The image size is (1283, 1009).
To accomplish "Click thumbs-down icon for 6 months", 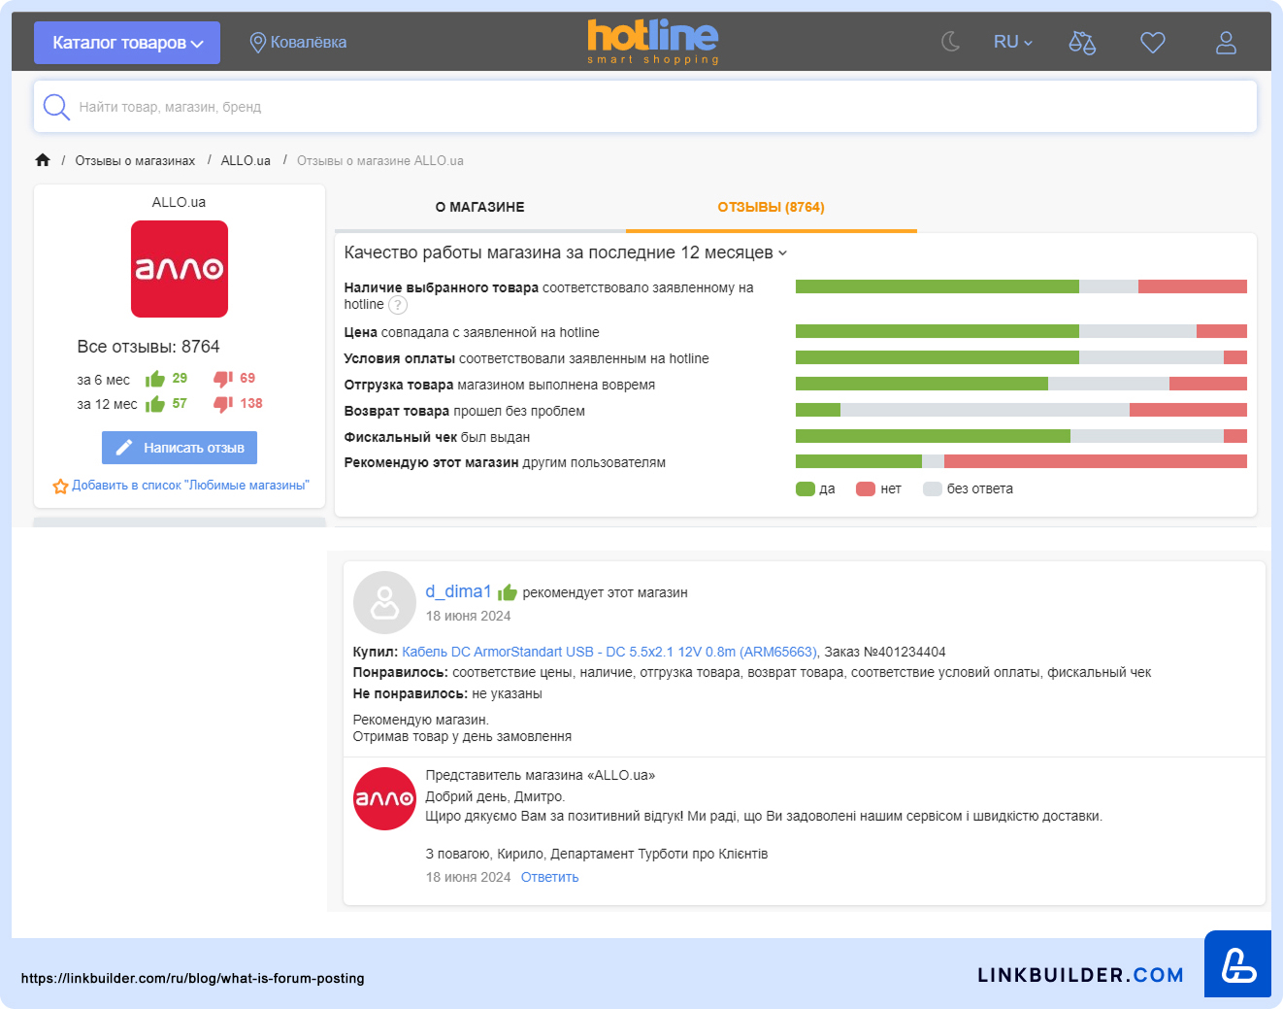I will click(223, 379).
